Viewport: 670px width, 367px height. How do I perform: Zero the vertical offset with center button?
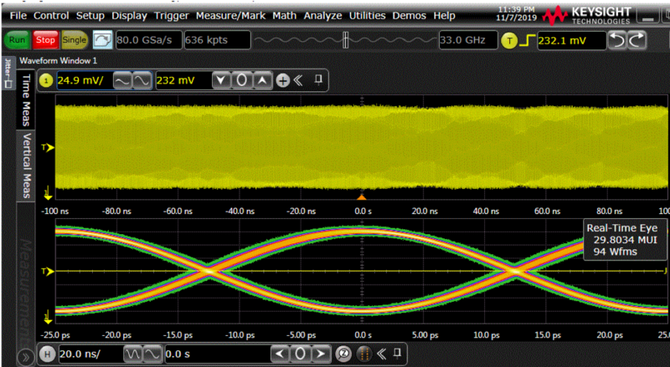click(x=241, y=80)
